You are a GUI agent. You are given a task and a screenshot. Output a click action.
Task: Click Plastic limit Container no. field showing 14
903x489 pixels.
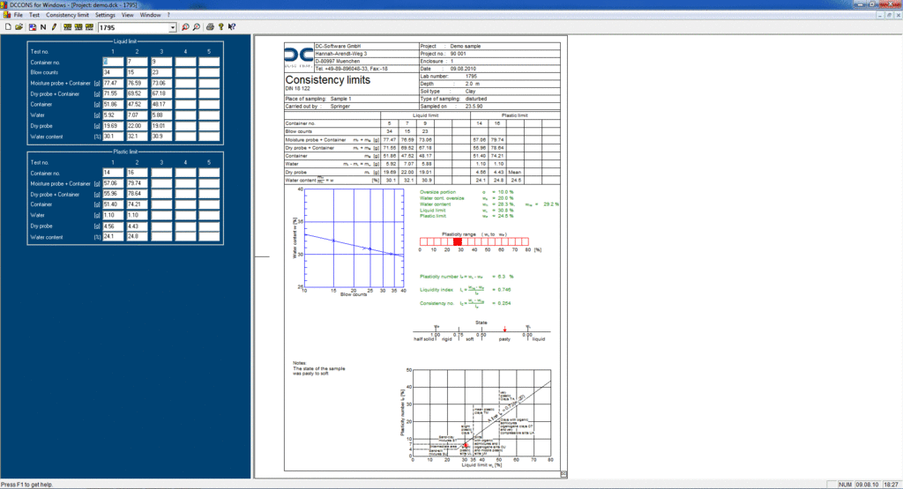point(113,174)
